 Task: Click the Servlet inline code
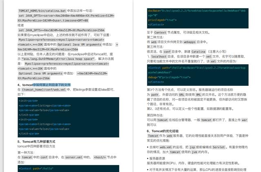[x=219, y=147]
